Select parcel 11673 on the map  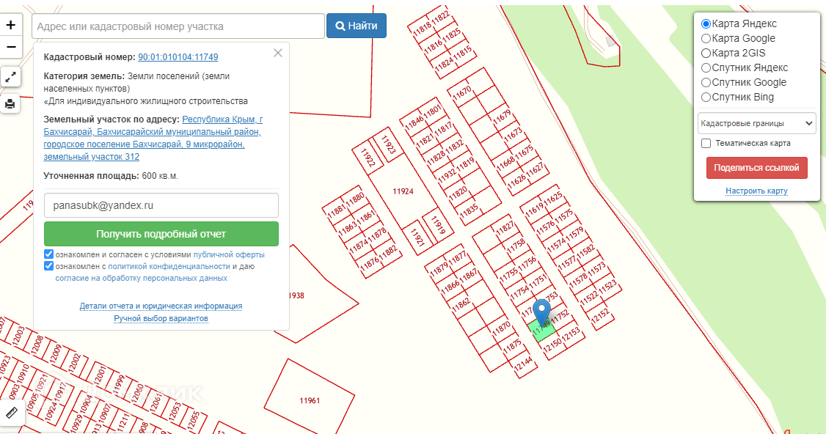click(x=513, y=134)
